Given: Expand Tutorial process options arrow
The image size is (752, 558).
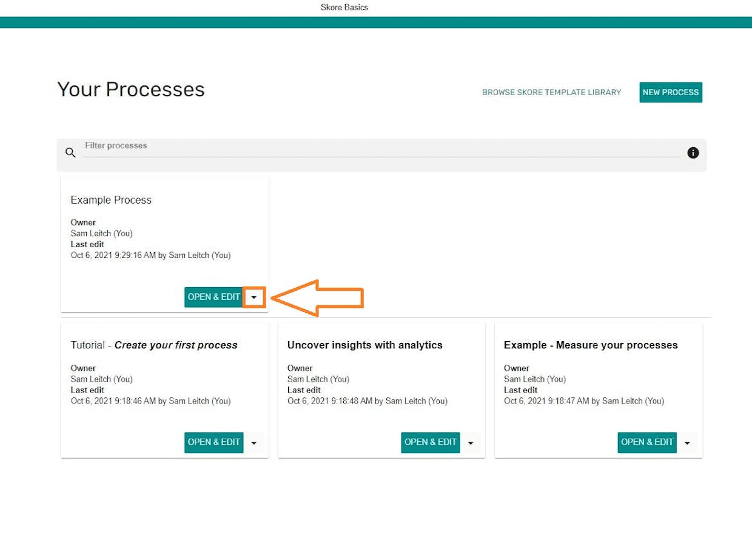Looking at the screenshot, I should point(254,443).
